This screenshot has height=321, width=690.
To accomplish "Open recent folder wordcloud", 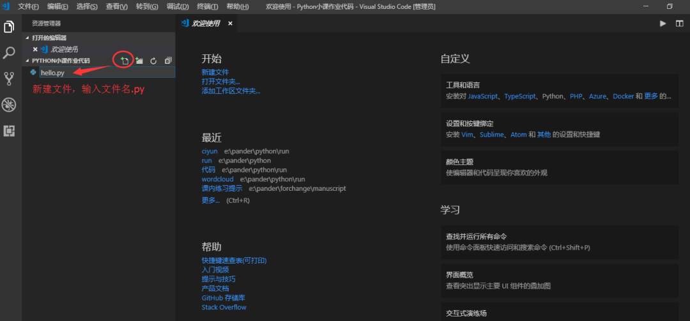I will (217, 179).
